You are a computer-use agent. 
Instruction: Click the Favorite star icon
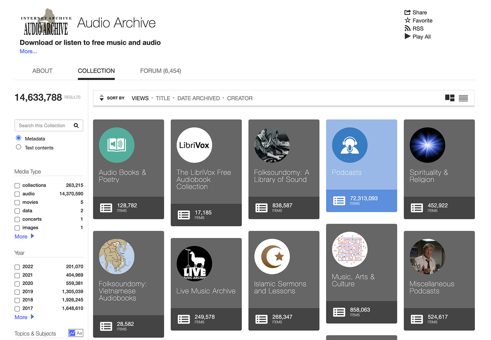pos(408,20)
